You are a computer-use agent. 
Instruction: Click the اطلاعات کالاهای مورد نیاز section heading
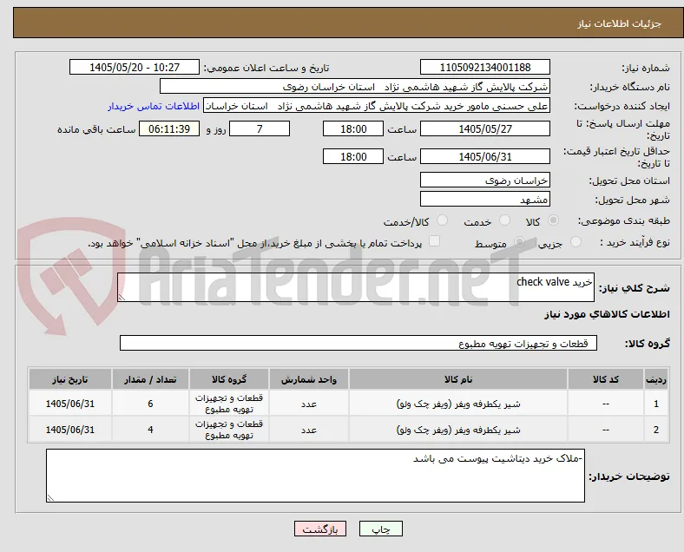click(607, 314)
